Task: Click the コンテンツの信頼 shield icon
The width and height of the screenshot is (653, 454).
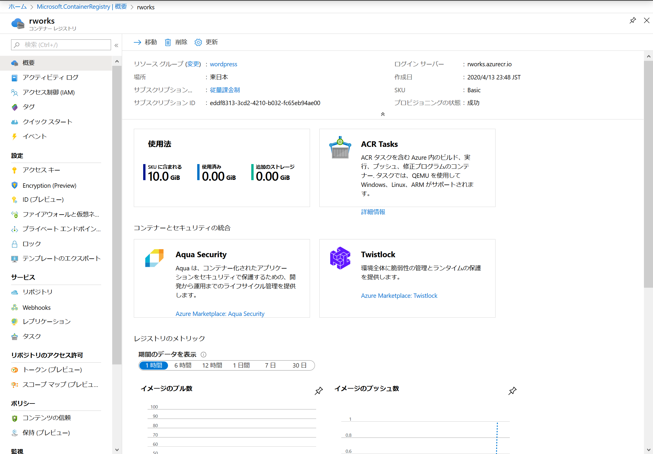Action: point(14,418)
